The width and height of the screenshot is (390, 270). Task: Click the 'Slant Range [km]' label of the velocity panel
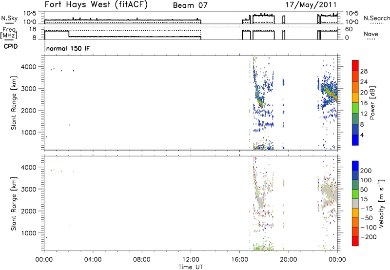[14, 204]
